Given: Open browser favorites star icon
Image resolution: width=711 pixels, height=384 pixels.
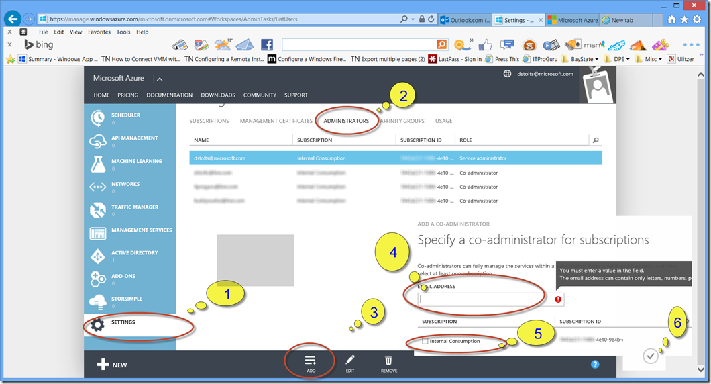Looking at the screenshot, I should tap(684, 19).
